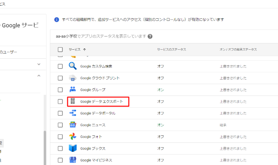Click the Google カスタム検索 magnifier icon
This screenshot has width=278, height=165.
point(73,66)
